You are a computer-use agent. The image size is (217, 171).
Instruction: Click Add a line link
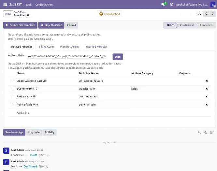(x=23, y=113)
